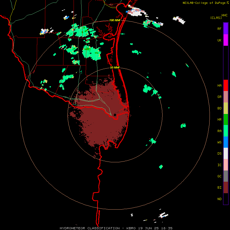The image size is (230, 230).
Task: Click the RF legend label
Action: [219, 29]
